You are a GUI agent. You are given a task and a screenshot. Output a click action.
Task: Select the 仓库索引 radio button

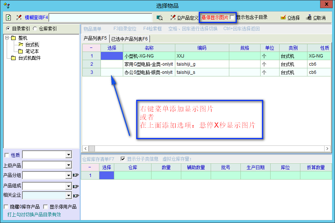coord(35,29)
